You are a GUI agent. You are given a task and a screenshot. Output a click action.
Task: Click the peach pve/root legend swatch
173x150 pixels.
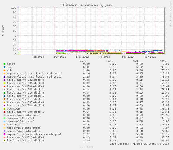pyautogui.click(x=5, y=125)
